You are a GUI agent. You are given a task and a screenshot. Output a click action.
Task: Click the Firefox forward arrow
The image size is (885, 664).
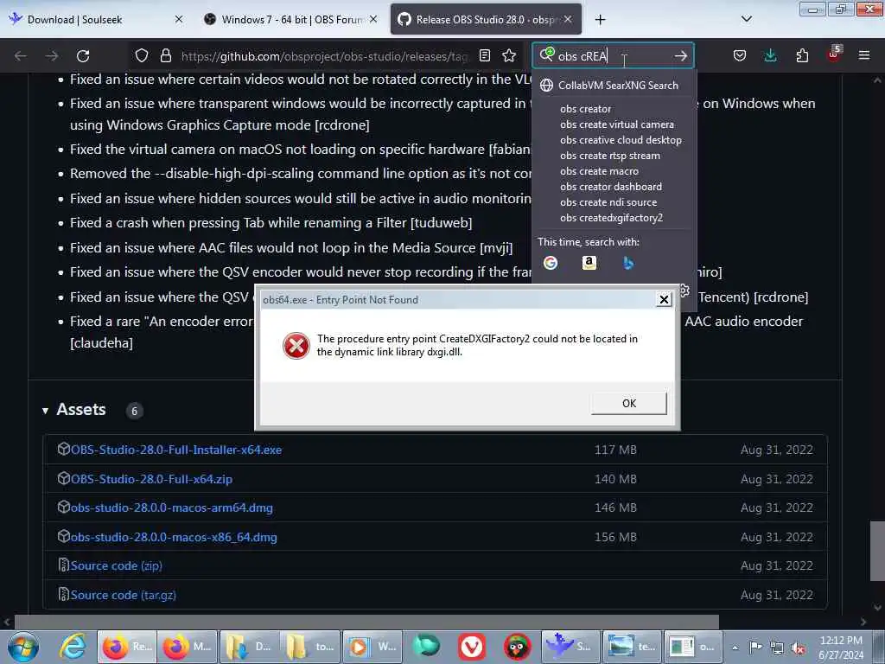point(51,56)
